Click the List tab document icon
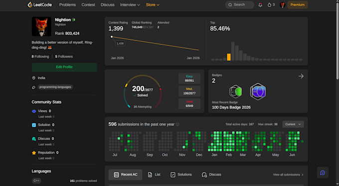The image size is (339, 186). (150, 175)
